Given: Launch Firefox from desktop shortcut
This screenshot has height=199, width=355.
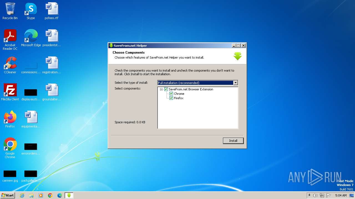Looking at the screenshot, I should [10, 119].
